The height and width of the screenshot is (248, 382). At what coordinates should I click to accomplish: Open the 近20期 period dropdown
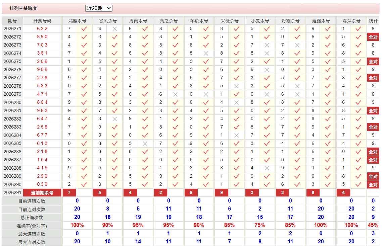tap(99, 8)
